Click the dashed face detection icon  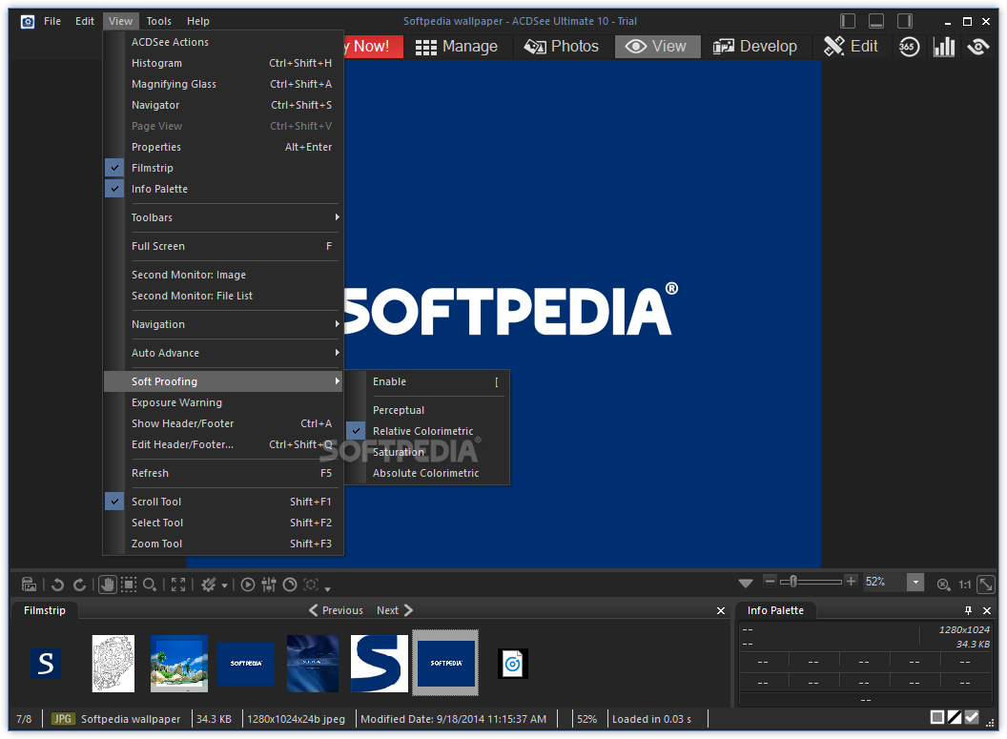coord(311,585)
